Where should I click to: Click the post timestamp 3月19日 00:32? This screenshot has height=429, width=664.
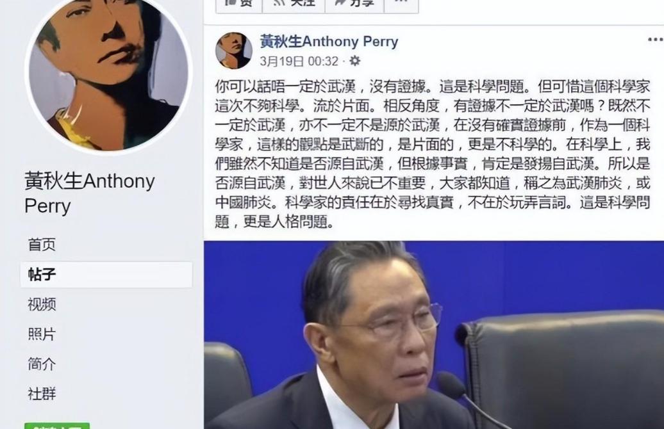pyautogui.click(x=299, y=61)
